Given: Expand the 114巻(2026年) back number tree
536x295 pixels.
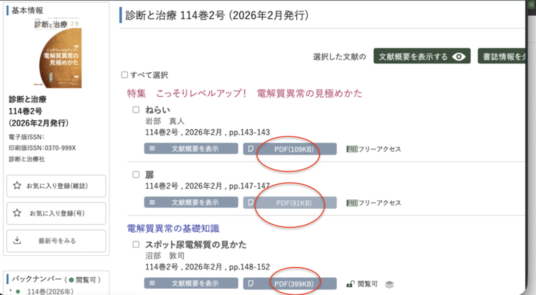Looking at the screenshot, I should click(x=12, y=291).
